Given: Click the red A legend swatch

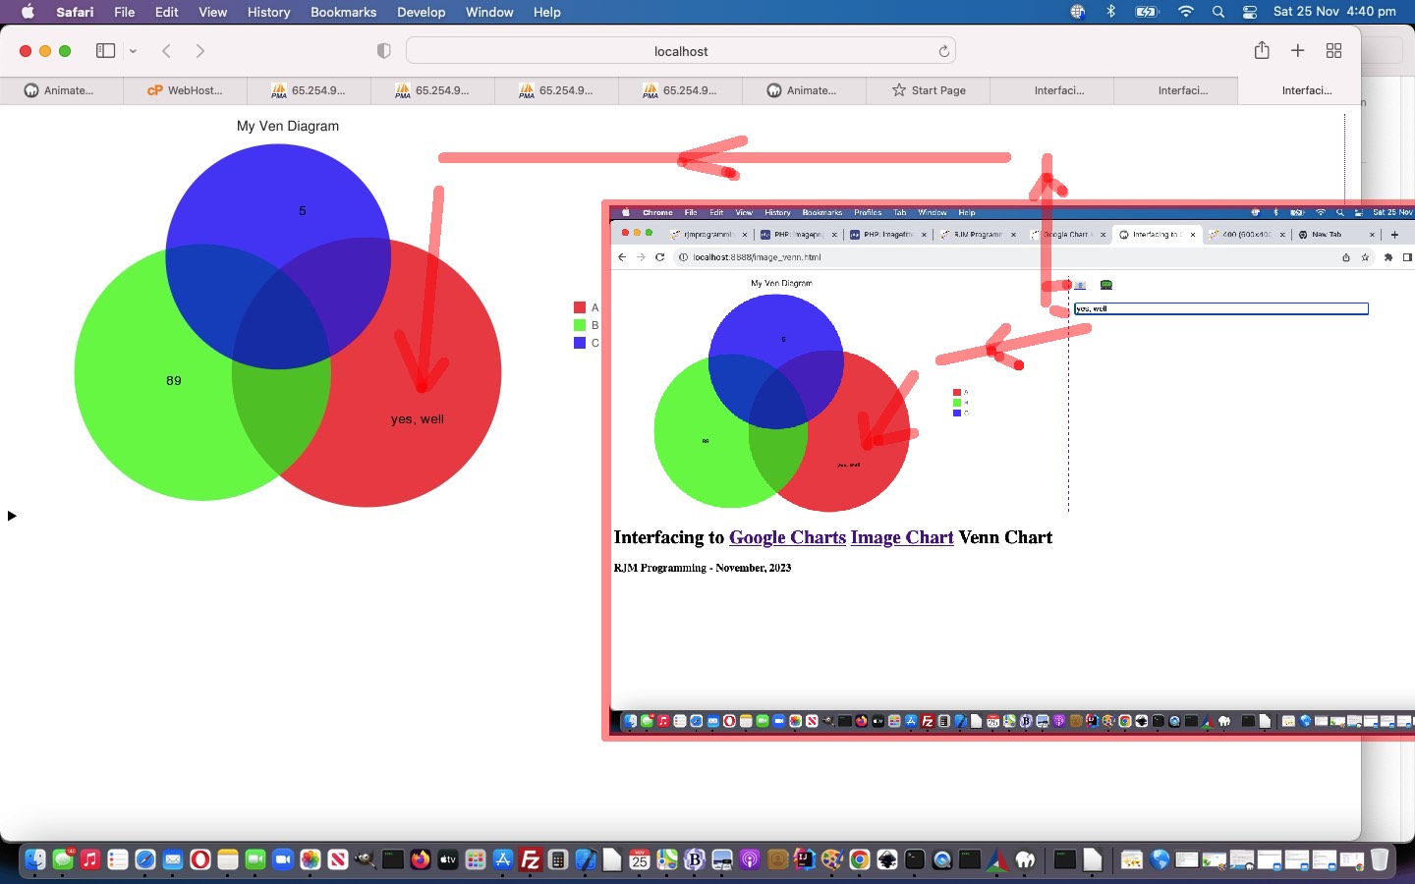Looking at the screenshot, I should pyautogui.click(x=580, y=307).
